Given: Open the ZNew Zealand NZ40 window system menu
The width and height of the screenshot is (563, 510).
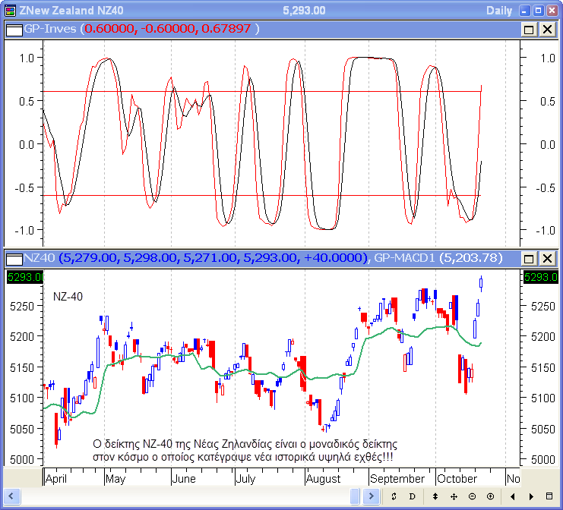Looking at the screenshot, I should tap(9, 10).
